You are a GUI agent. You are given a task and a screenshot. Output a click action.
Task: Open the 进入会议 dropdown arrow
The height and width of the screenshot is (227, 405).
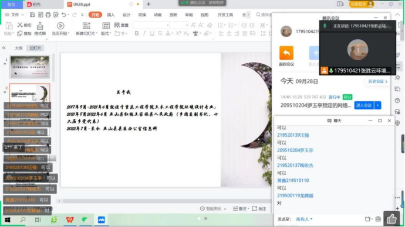click(x=377, y=105)
